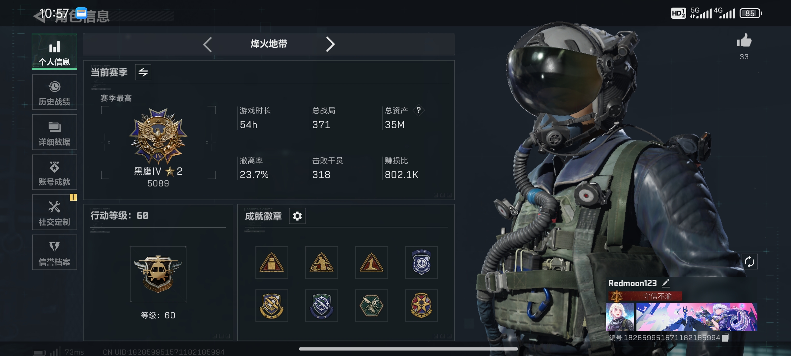Click the anime banner namecard image
This screenshot has width=791, height=356.
696,317
